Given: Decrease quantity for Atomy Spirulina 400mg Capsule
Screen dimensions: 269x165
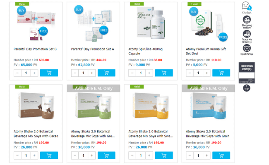Looking at the screenshot, I should [x=132, y=73].
